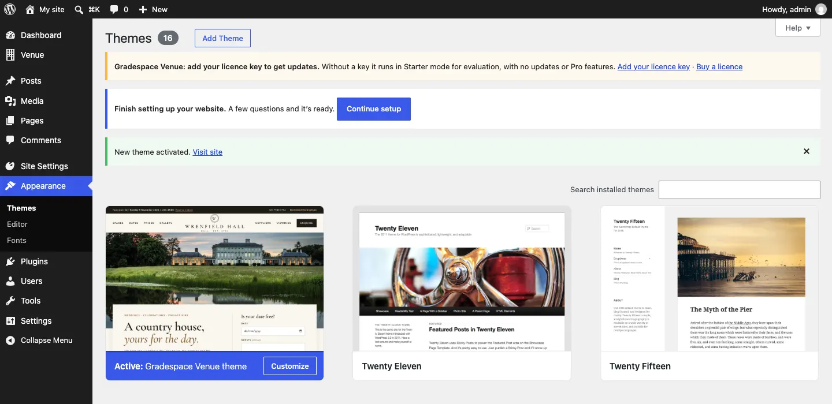Click the Tools wrench icon

(x=10, y=301)
